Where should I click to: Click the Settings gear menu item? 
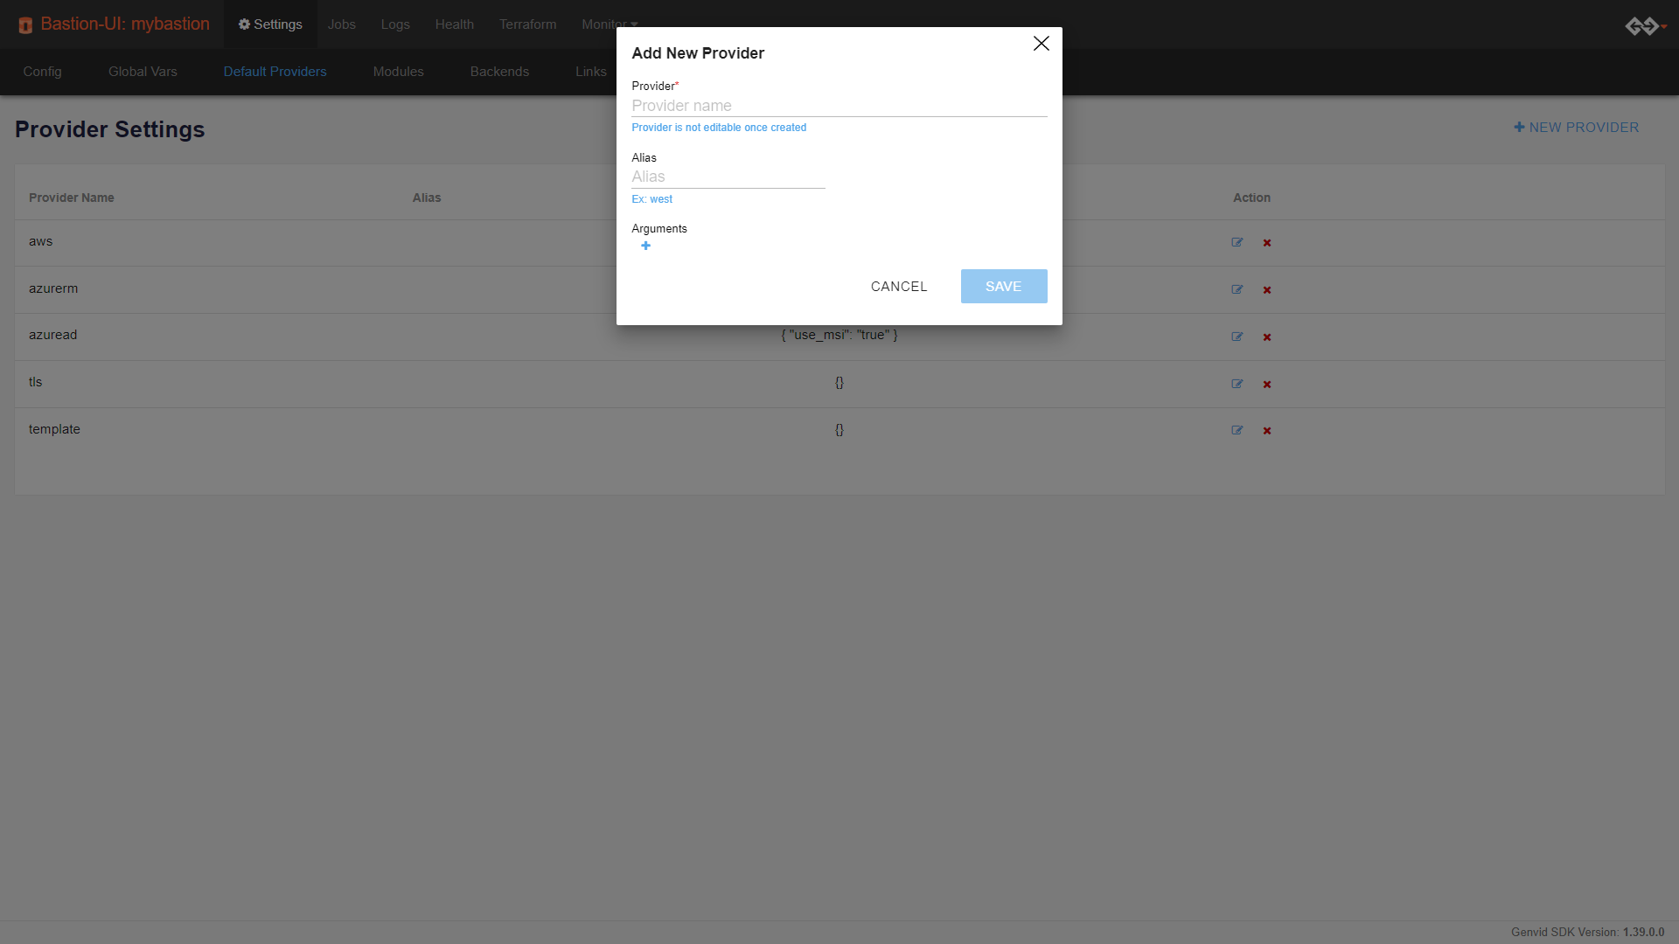(270, 23)
